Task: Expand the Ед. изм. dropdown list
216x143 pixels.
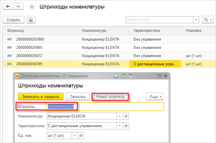Action: 74,136
